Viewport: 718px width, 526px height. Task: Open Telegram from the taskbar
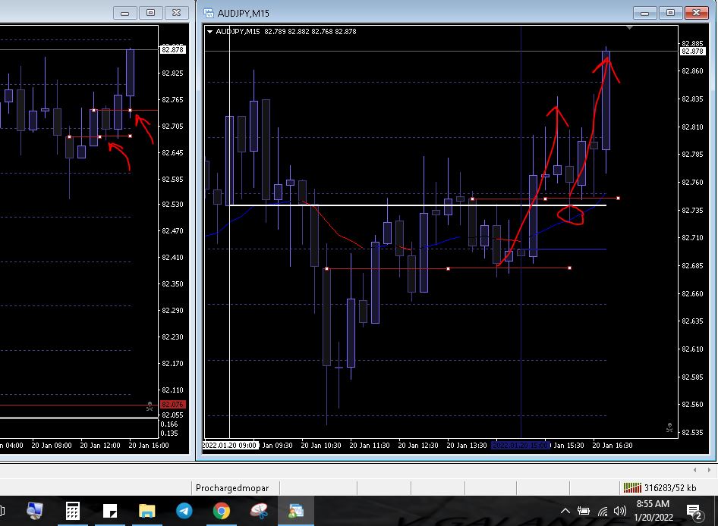point(184,511)
